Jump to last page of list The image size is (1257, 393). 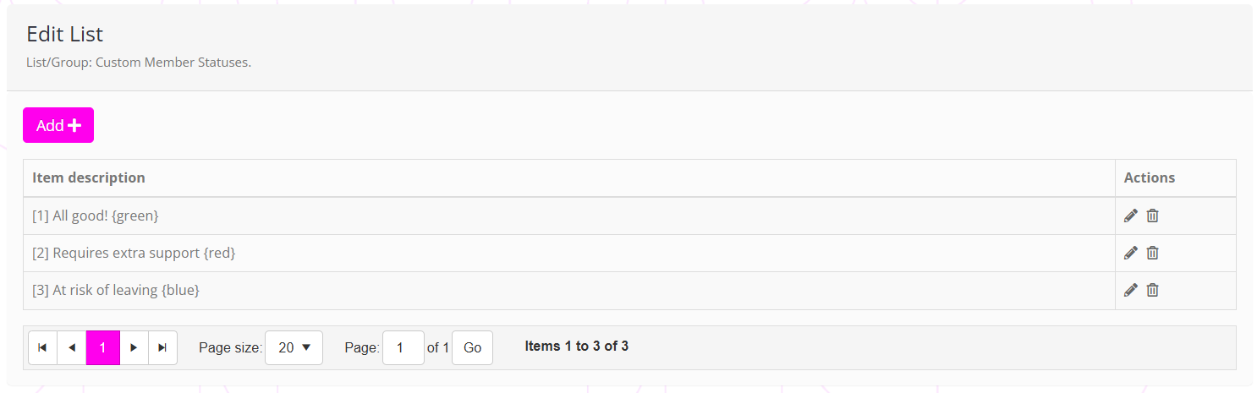162,347
